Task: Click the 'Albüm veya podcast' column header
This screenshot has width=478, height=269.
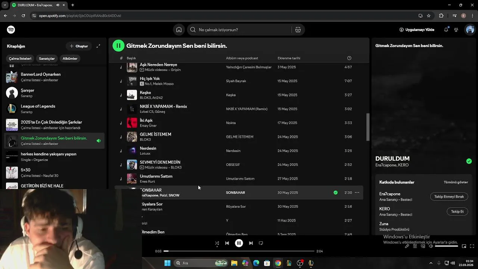Action: point(242,58)
